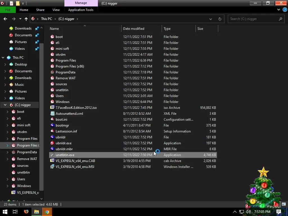This screenshot has width=288, height=216.
Task: Click the volume icon in system tray
Action: pos(248,212)
